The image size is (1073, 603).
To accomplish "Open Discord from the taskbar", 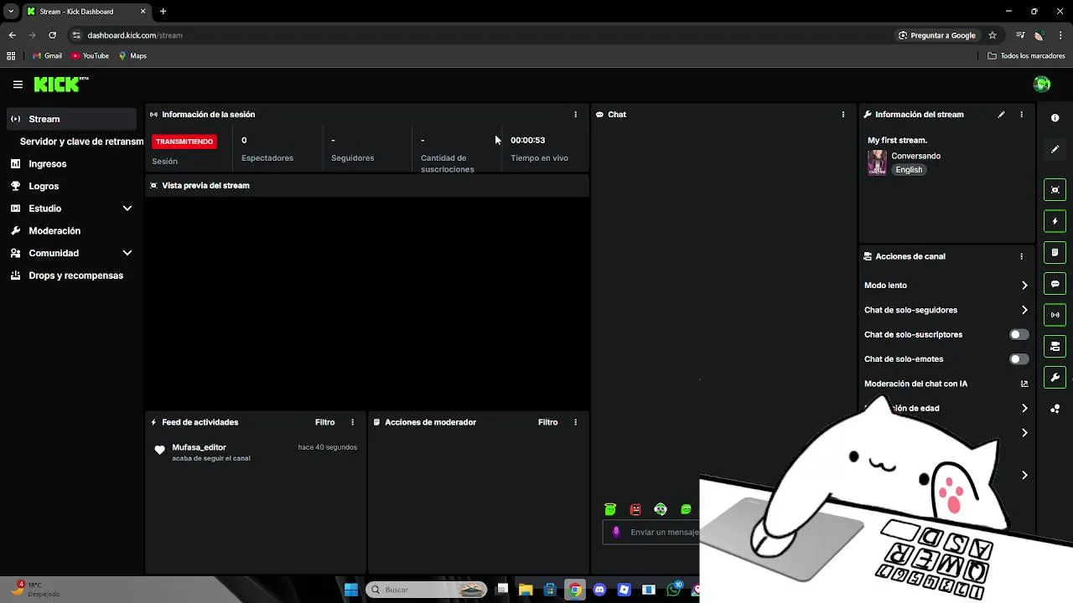I will click(x=599, y=590).
